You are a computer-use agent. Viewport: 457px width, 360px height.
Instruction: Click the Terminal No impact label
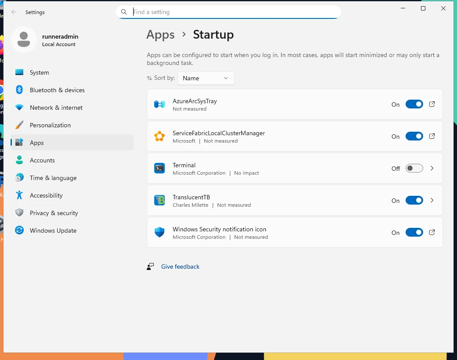click(x=247, y=173)
